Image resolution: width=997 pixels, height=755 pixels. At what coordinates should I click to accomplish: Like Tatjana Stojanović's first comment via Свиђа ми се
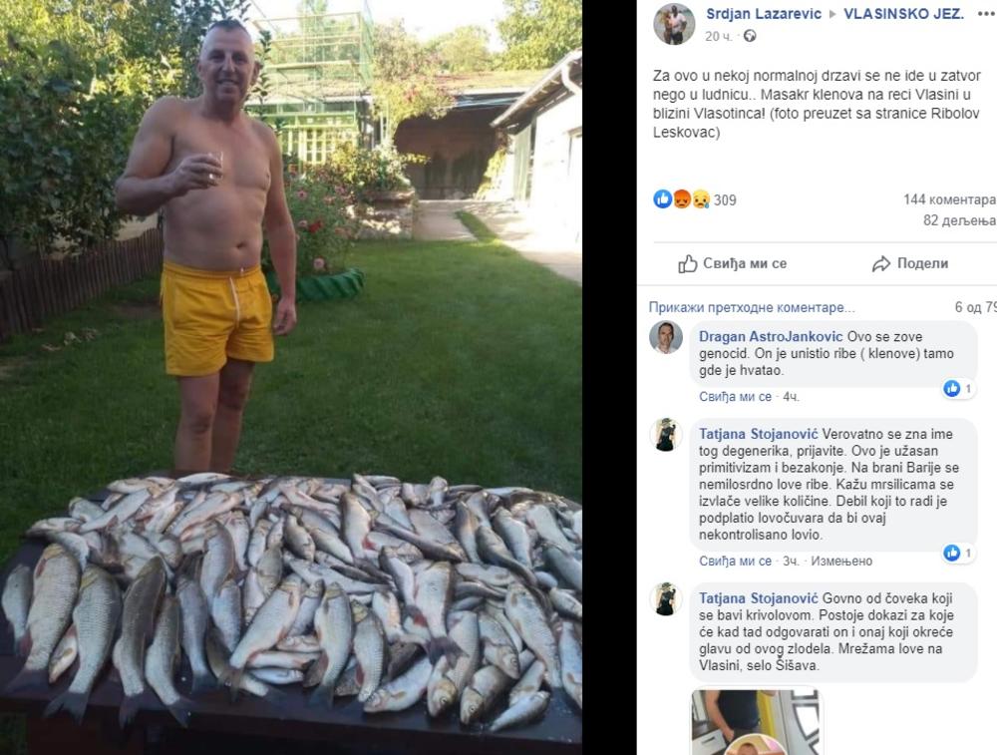(x=735, y=561)
